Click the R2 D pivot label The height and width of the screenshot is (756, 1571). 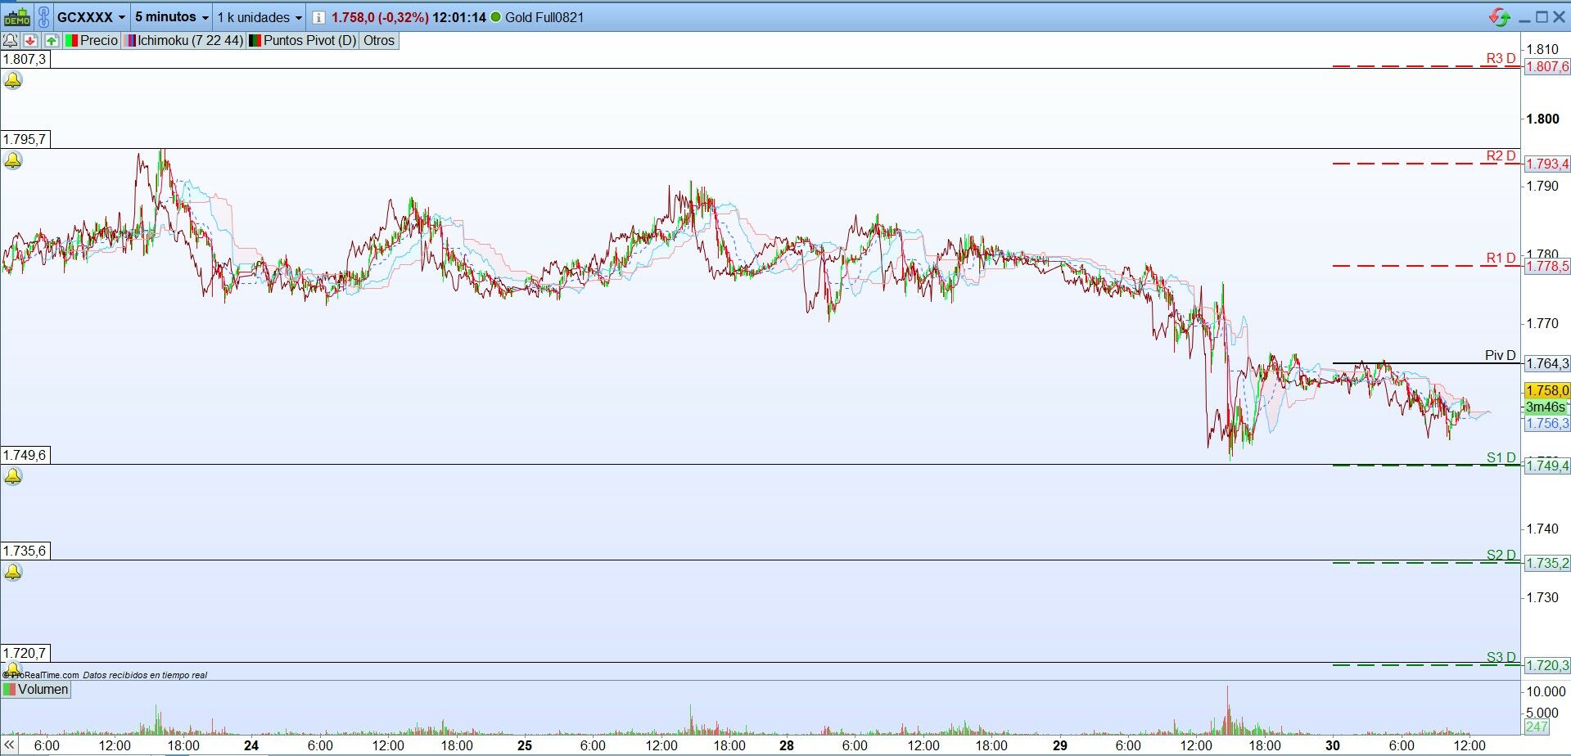tap(1501, 155)
